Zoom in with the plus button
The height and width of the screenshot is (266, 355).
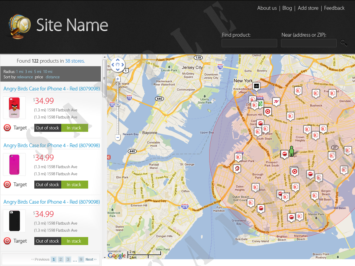pos(118,79)
